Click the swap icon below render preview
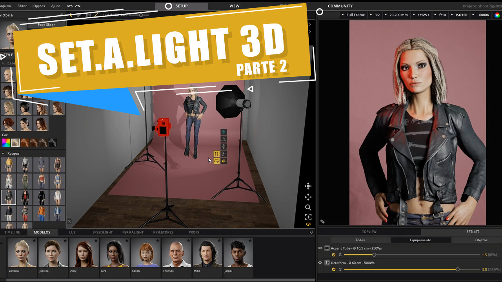 pyautogui.click(x=322, y=222)
